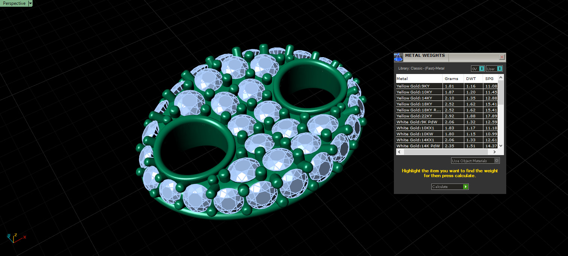Select the Yellow Gold:18KY R... row
This screenshot has height=256, width=568.
point(447,110)
